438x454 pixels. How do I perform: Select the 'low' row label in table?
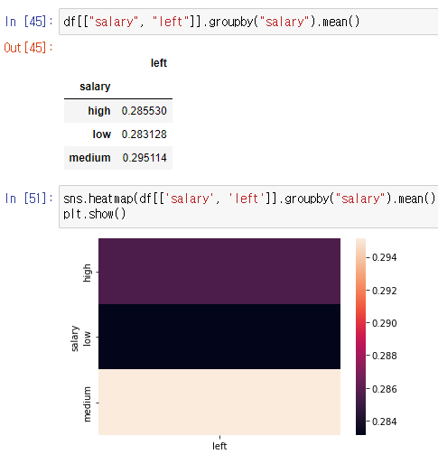pyautogui.click(x=102, y=134)
